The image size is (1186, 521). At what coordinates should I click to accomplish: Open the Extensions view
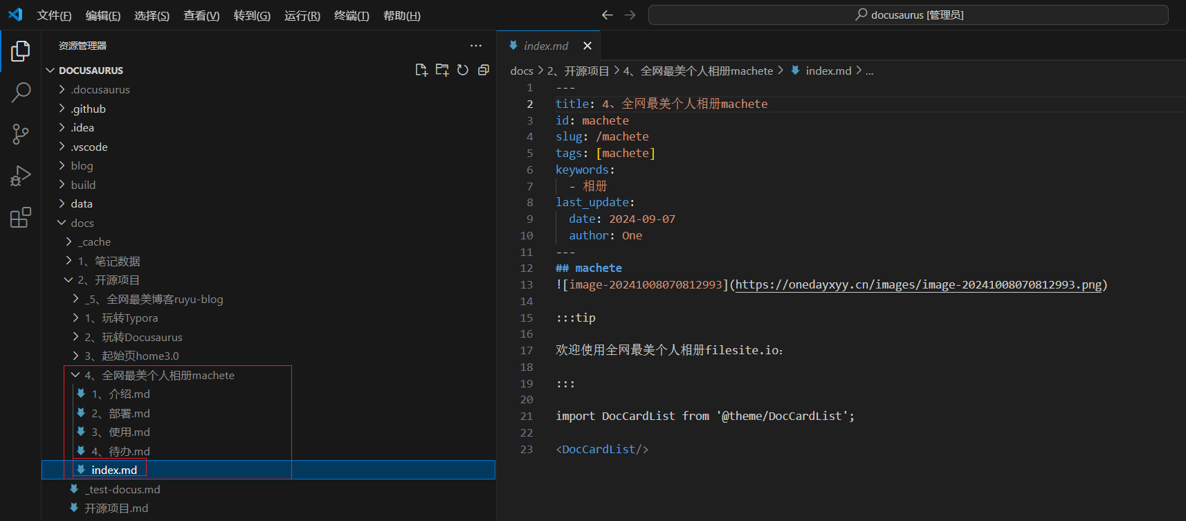21,217
